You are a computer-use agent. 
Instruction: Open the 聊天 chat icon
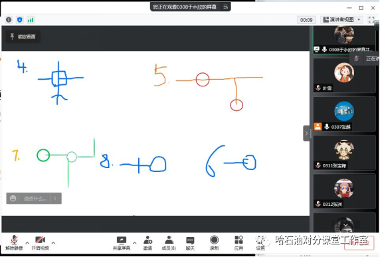pos(190,242)
